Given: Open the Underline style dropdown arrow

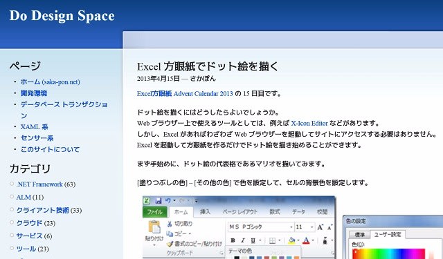Looking at the screenshot, I should (x=260, y=240).
